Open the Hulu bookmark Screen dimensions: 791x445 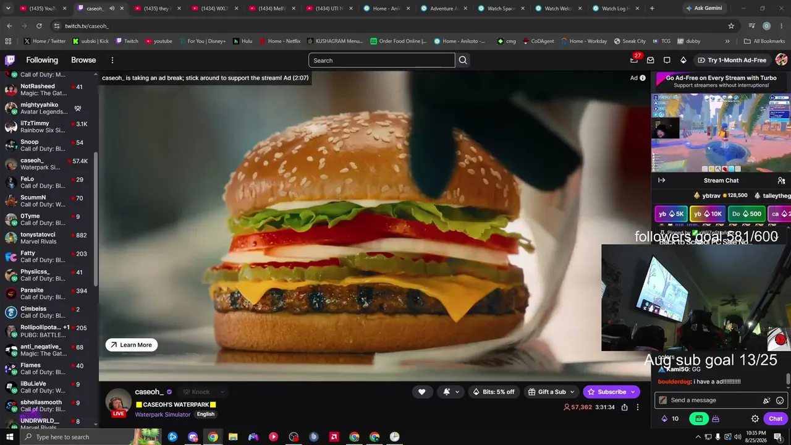pyautogui.click(x=242, y=41)
